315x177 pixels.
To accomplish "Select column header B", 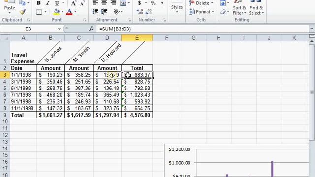I will click(51, 38).
